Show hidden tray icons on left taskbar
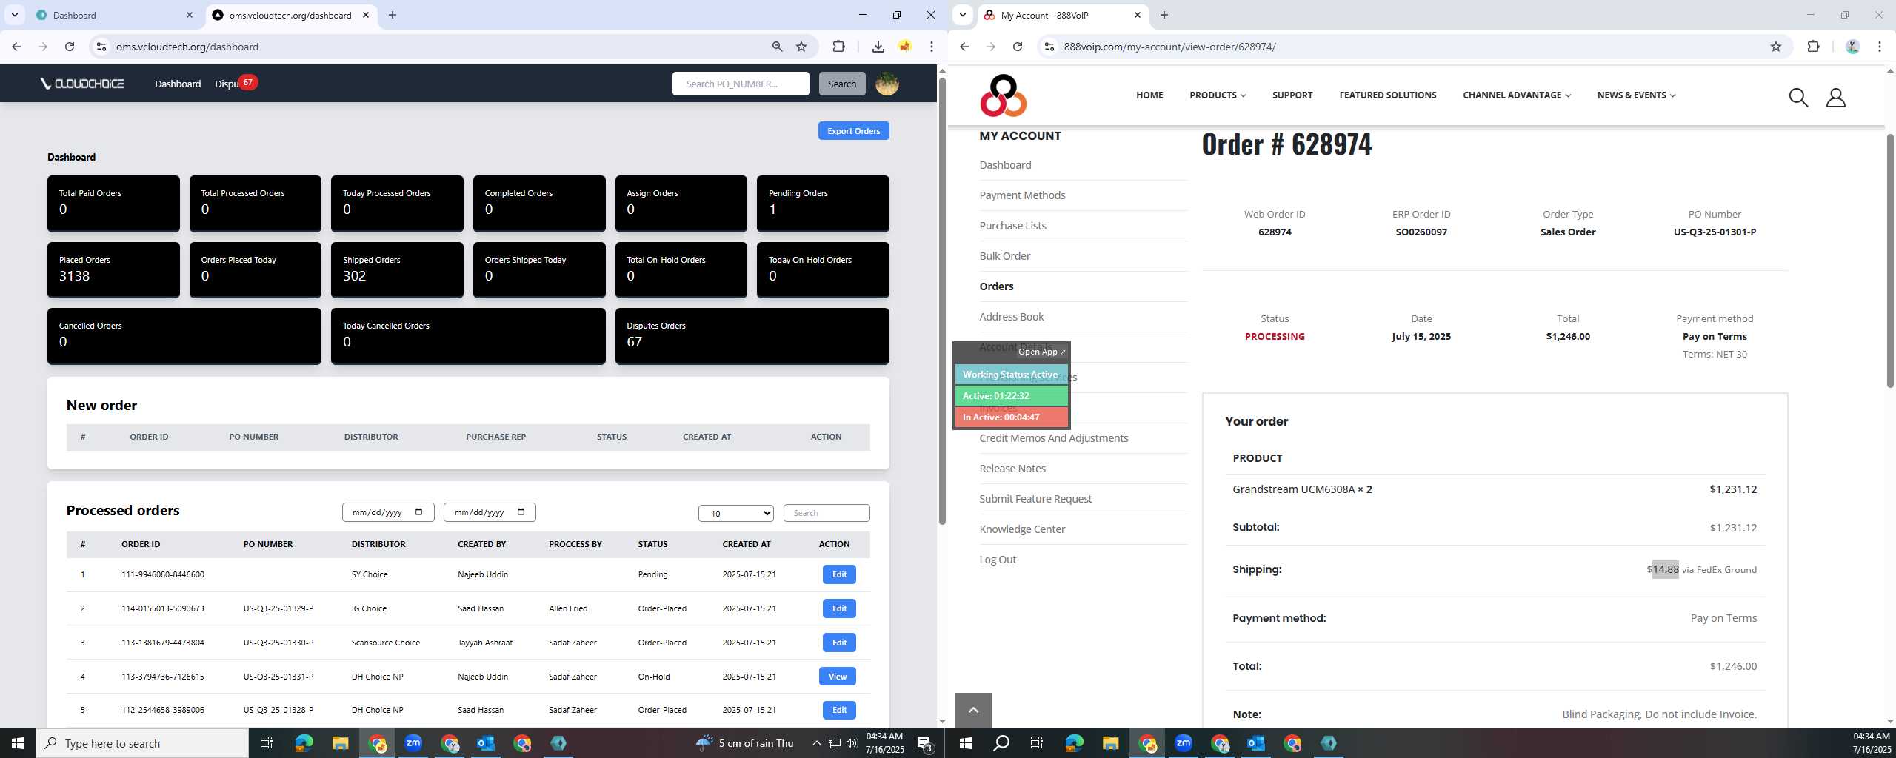 click(x=816, y=743)
